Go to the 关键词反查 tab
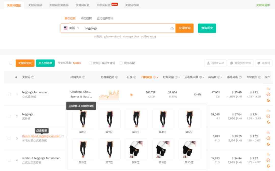The width and height of the screenshot is (275, 171). 82,5
